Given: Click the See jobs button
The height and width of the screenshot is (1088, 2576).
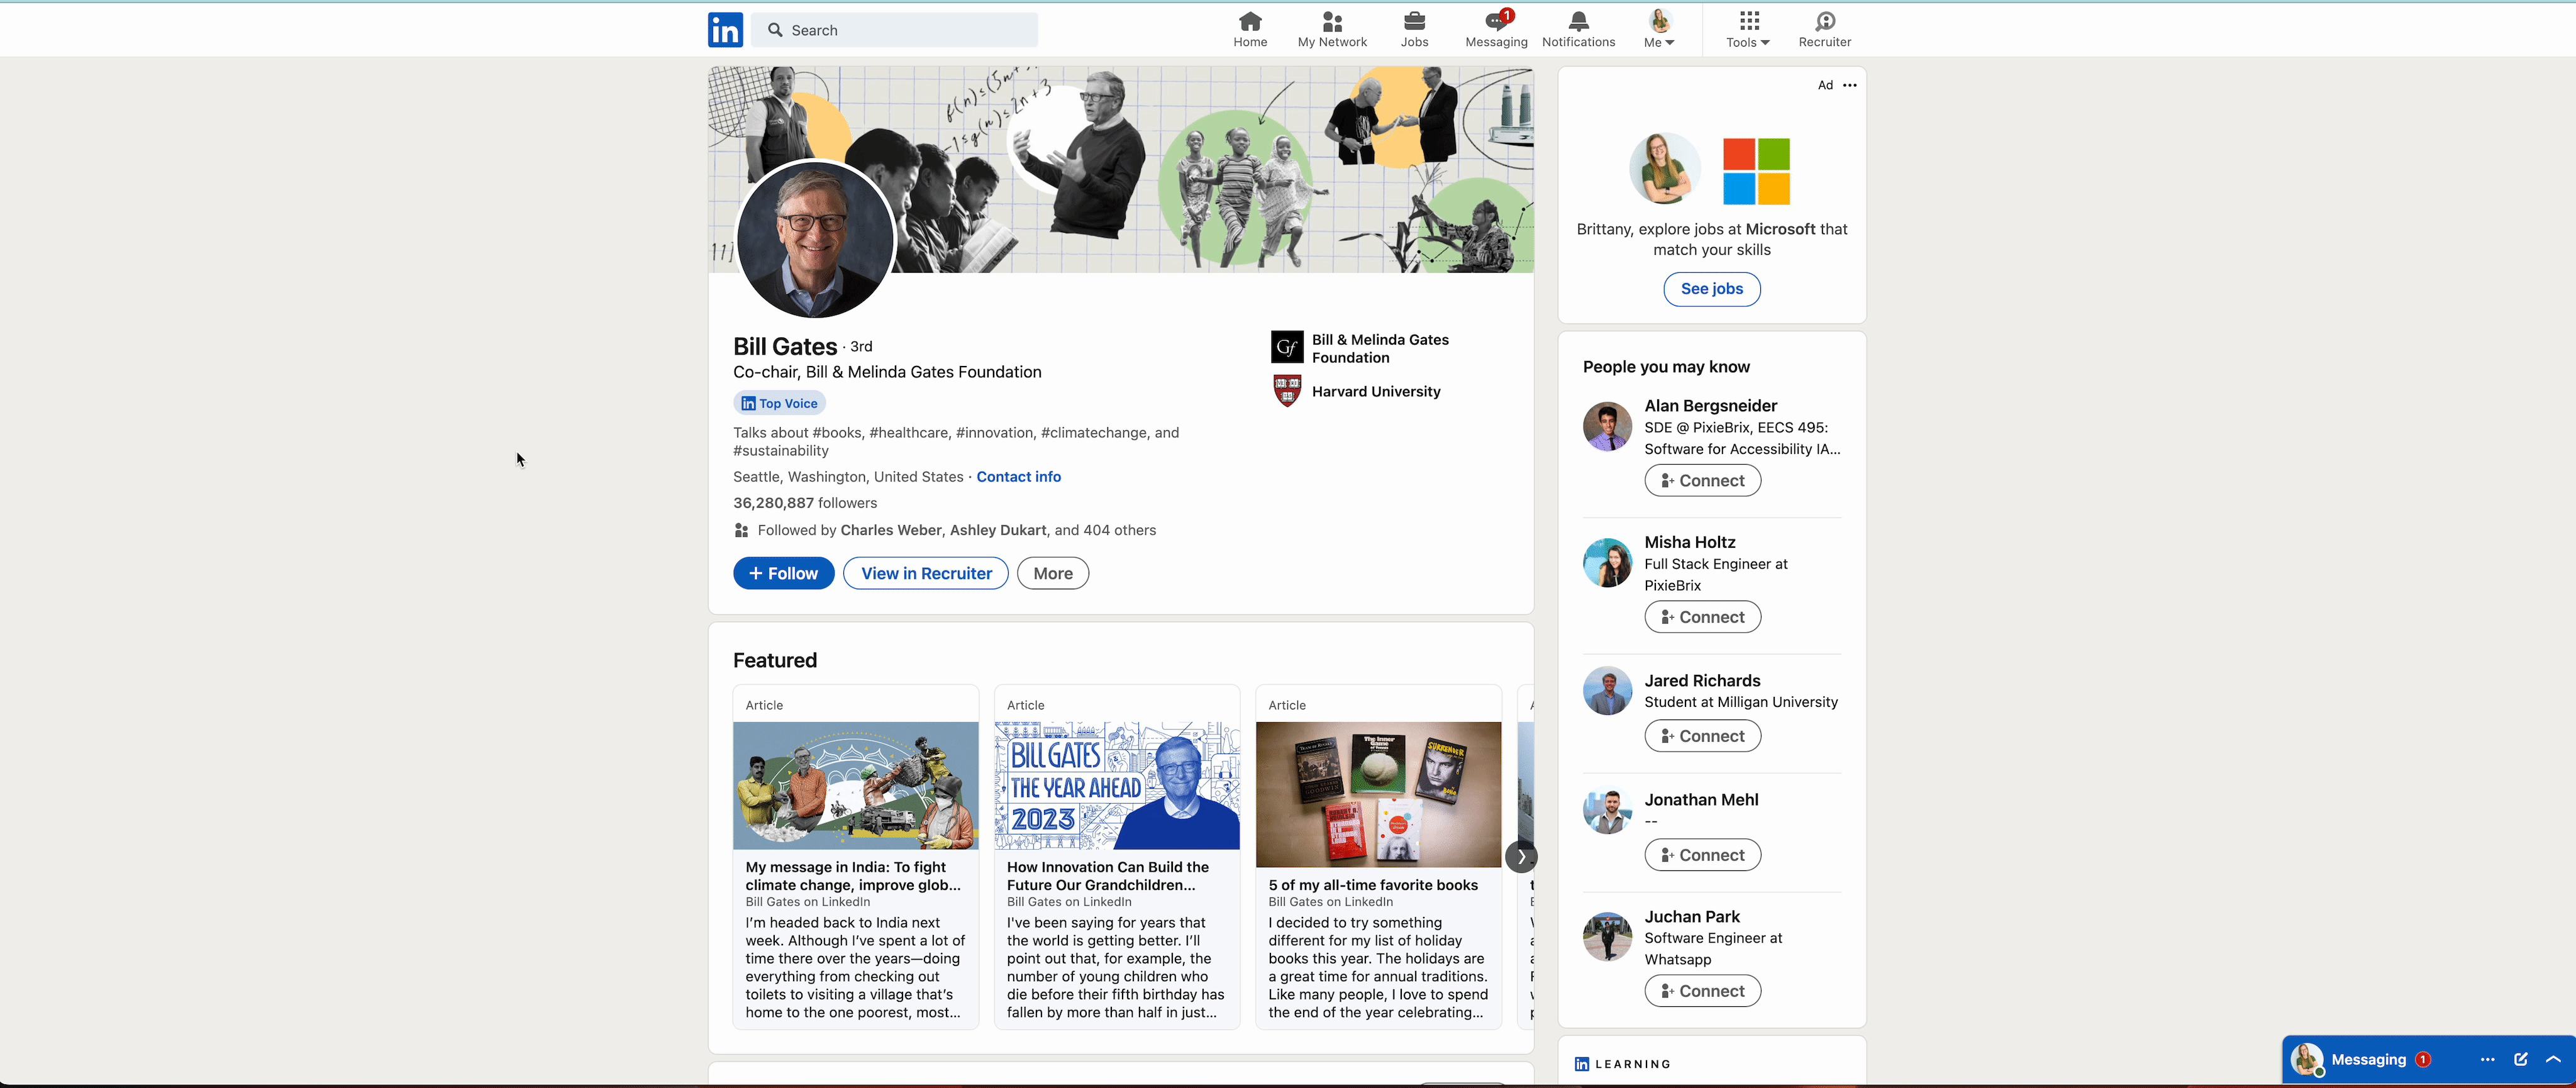Looking at the screenshot, I should 1711,289.
